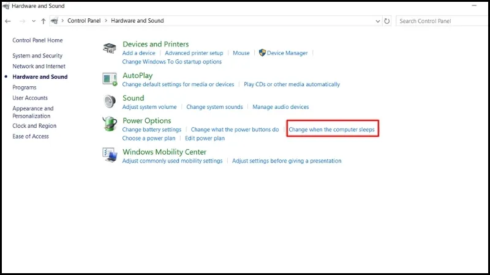This screenshot has width=490, height=275.
Task: Refresh the Control Panel page
Action: 386,21
